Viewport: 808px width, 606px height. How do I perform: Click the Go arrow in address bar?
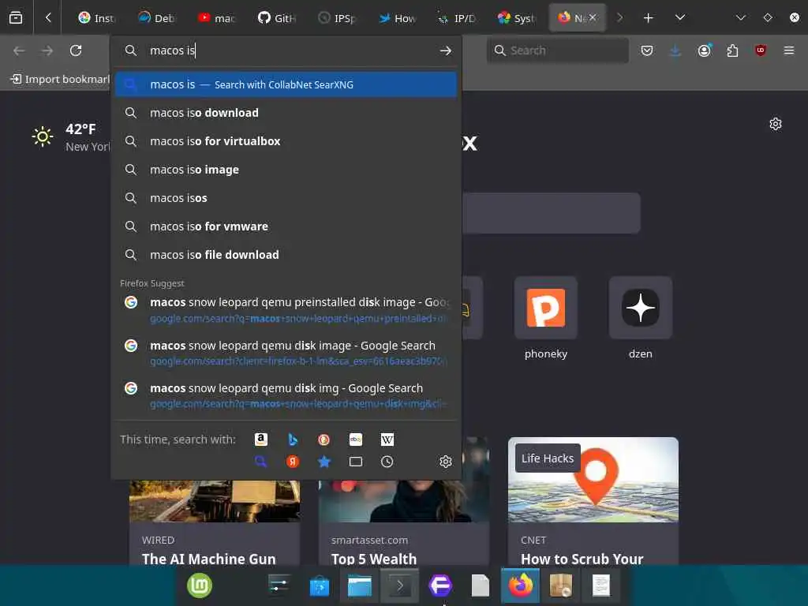tap(446, 50)
